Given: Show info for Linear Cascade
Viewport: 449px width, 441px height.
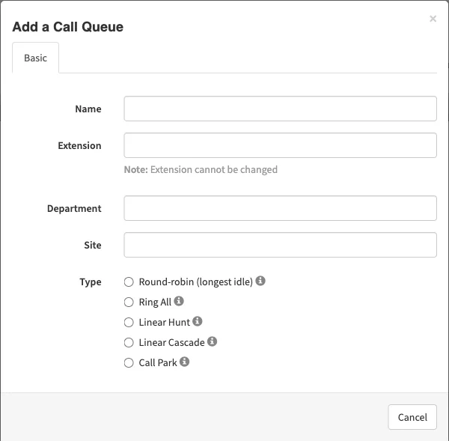Looking at the screenshot, I should click(x=212, y=341).
